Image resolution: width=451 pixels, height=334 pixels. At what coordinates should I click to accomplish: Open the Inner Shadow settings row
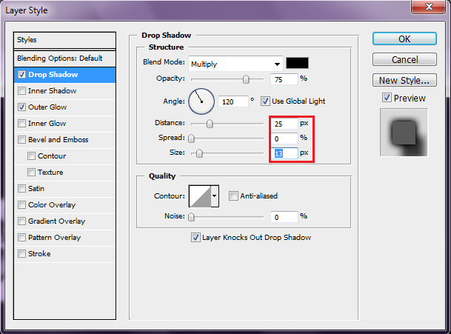pos(64,91)
